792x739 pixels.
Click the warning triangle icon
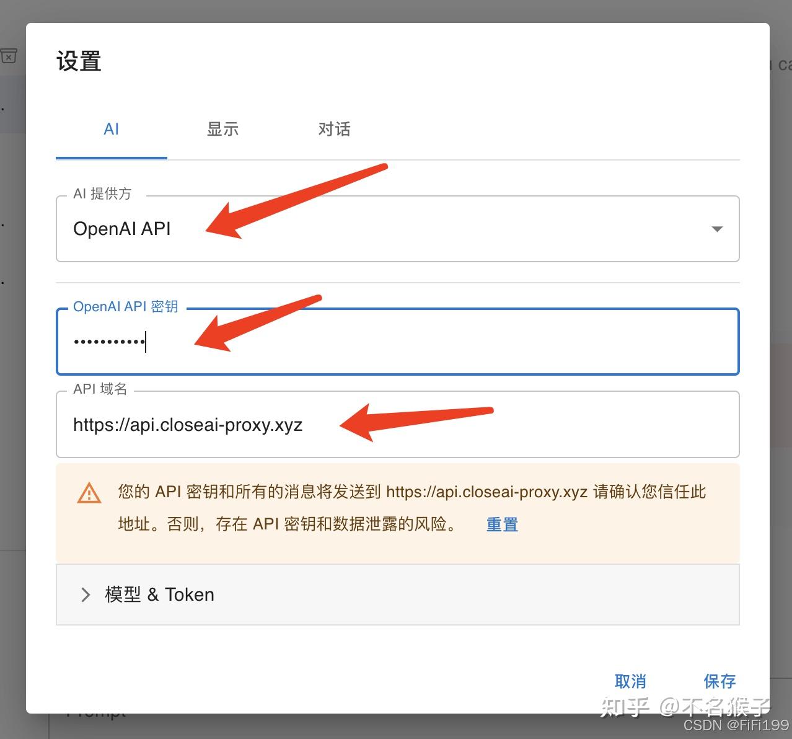pyautogui.click(x=89, y=493)
